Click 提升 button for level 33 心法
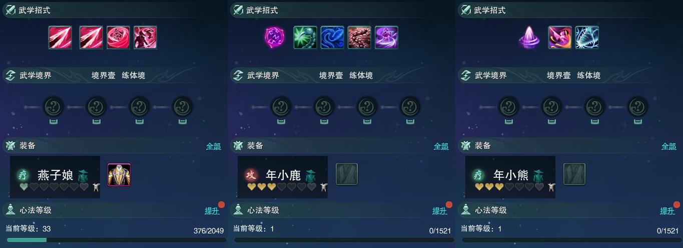Image resolution: width=683 pixels, height=248 pixels. pos(212,211)
